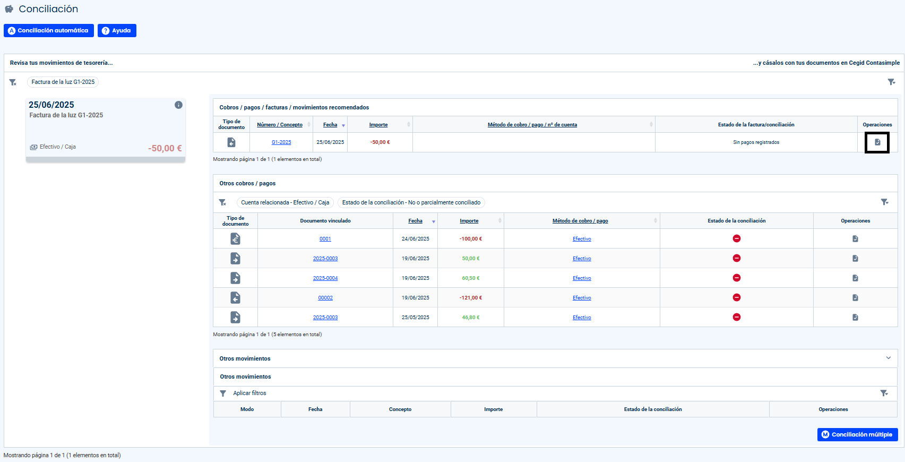This screenshot has width=905, height=462.
Task: Open document link 2025-0004
Action: pyautogui.click(x=325, y=278)
